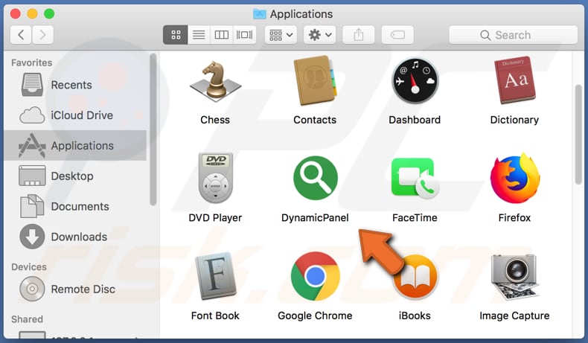
Task: Click the green zoom window button
Action: coord(49,14)
